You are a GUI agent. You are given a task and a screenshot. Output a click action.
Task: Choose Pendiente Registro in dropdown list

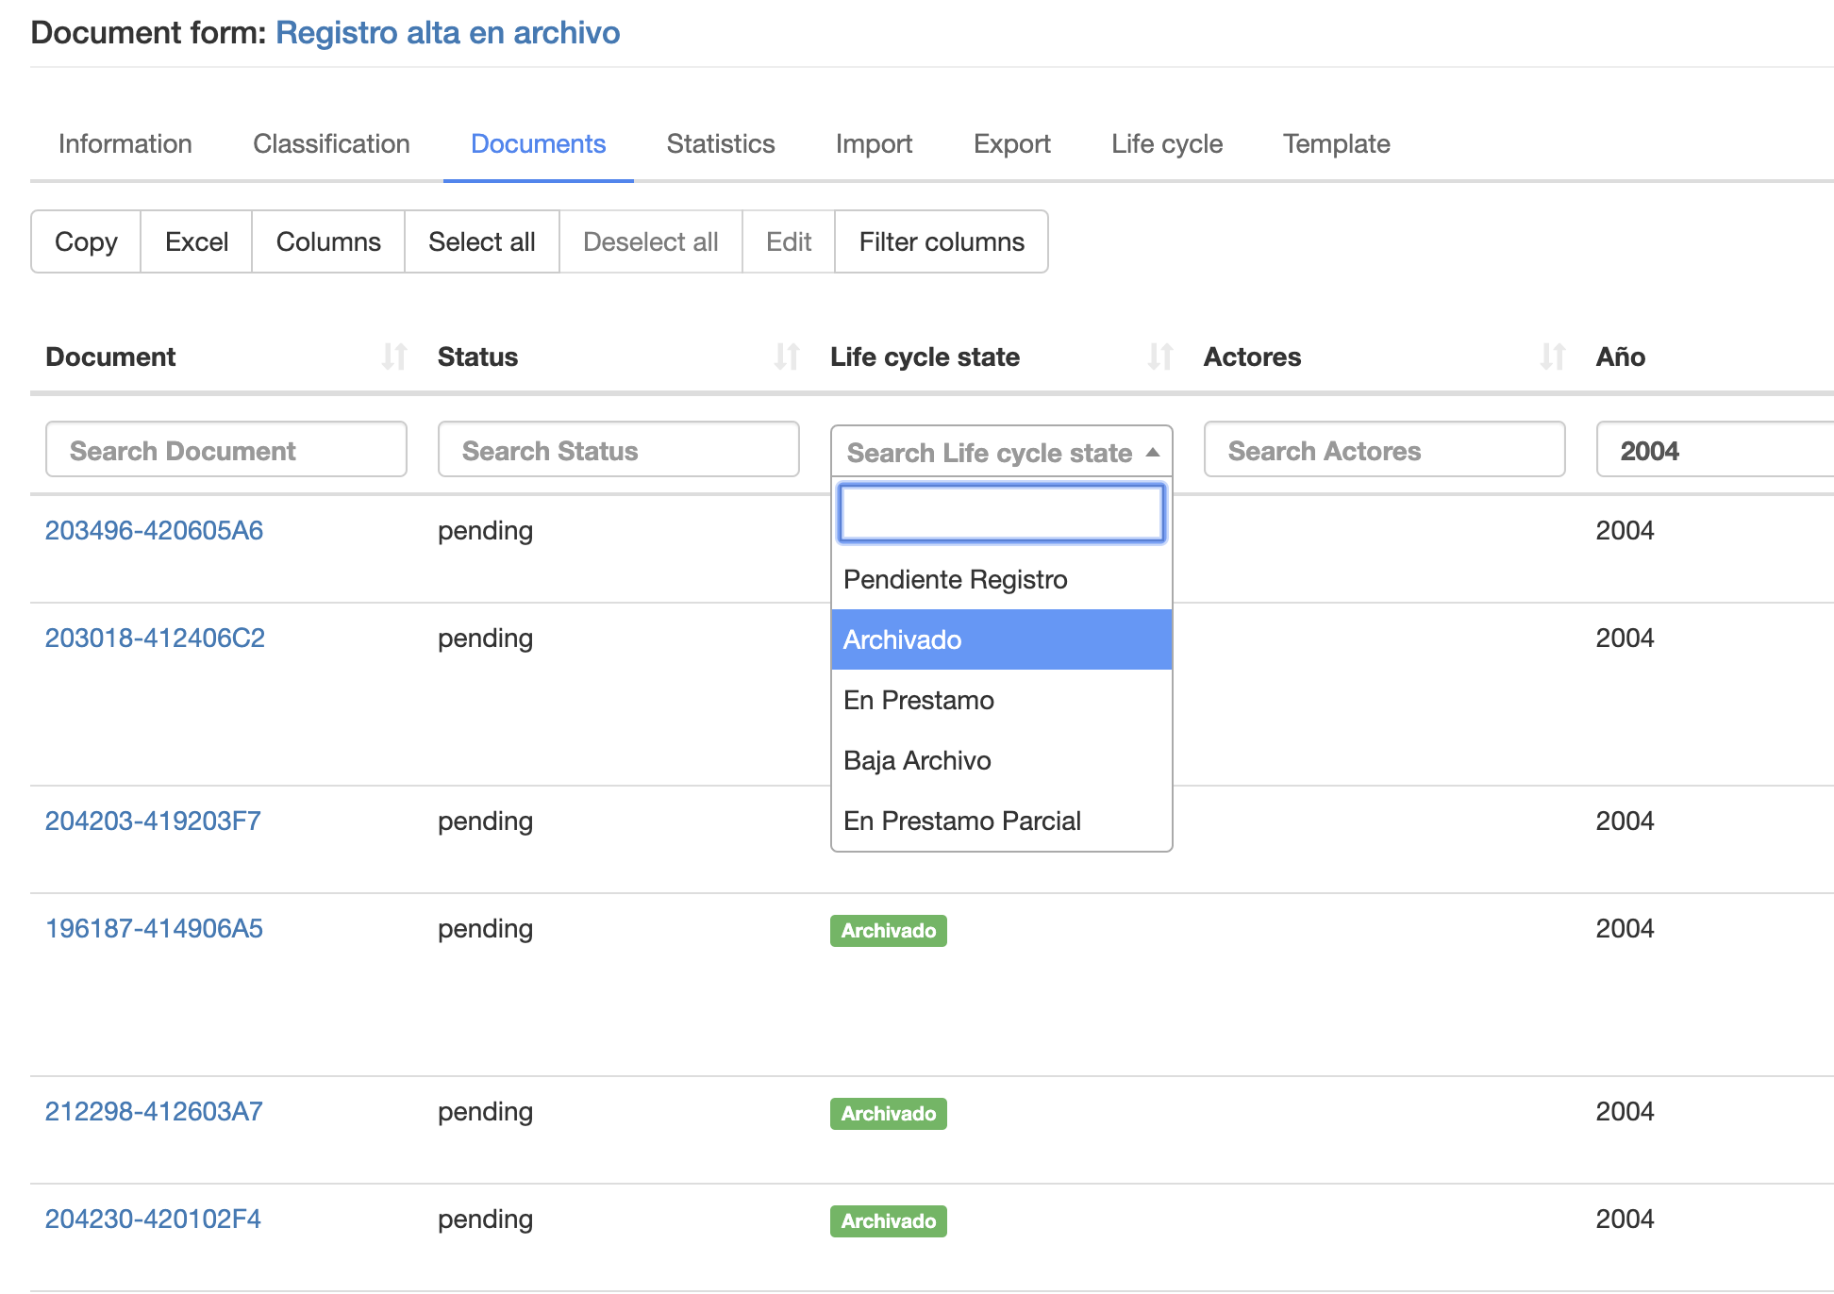(1001, 579)
